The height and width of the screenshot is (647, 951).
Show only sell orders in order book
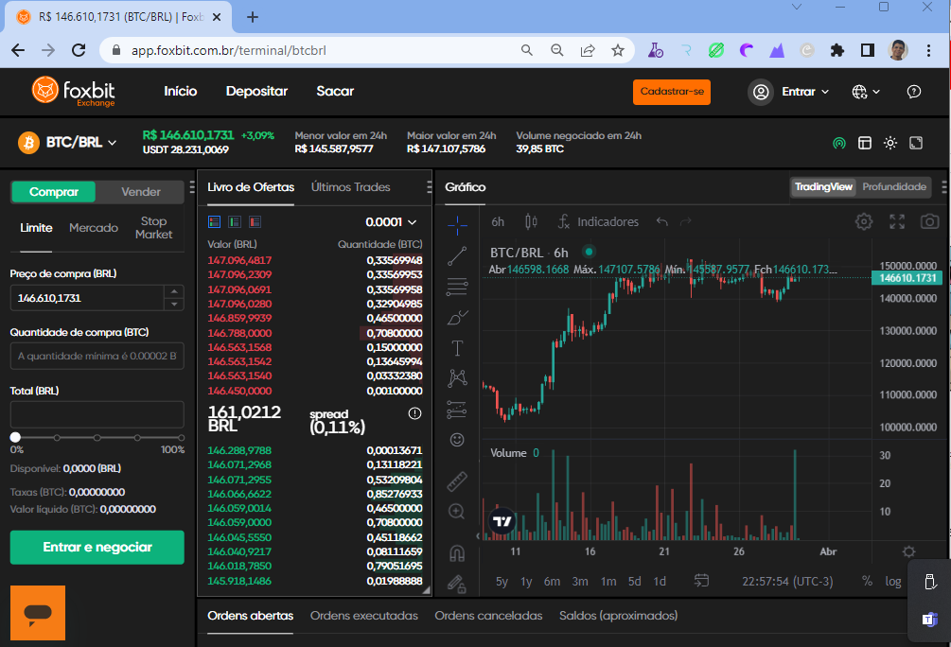click(255, 222)
